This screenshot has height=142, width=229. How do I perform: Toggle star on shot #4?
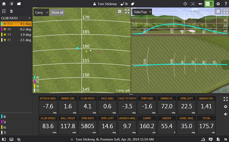5,35
